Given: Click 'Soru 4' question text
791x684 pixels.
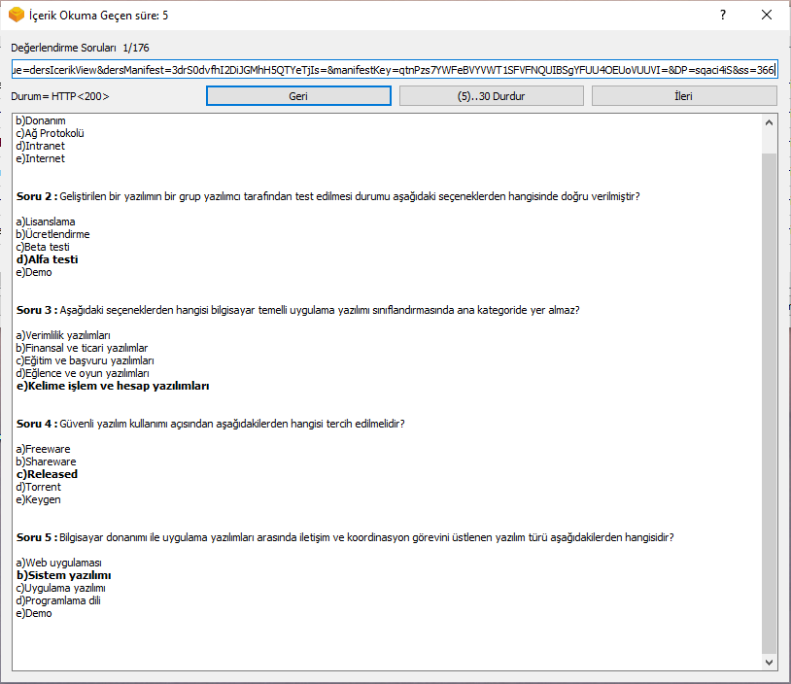Looking at the screenshot, I should pyautogui.click(x=210, y=424).
